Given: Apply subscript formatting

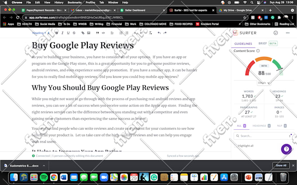Looking at the screenshot, I should click(x=135, y=33).
